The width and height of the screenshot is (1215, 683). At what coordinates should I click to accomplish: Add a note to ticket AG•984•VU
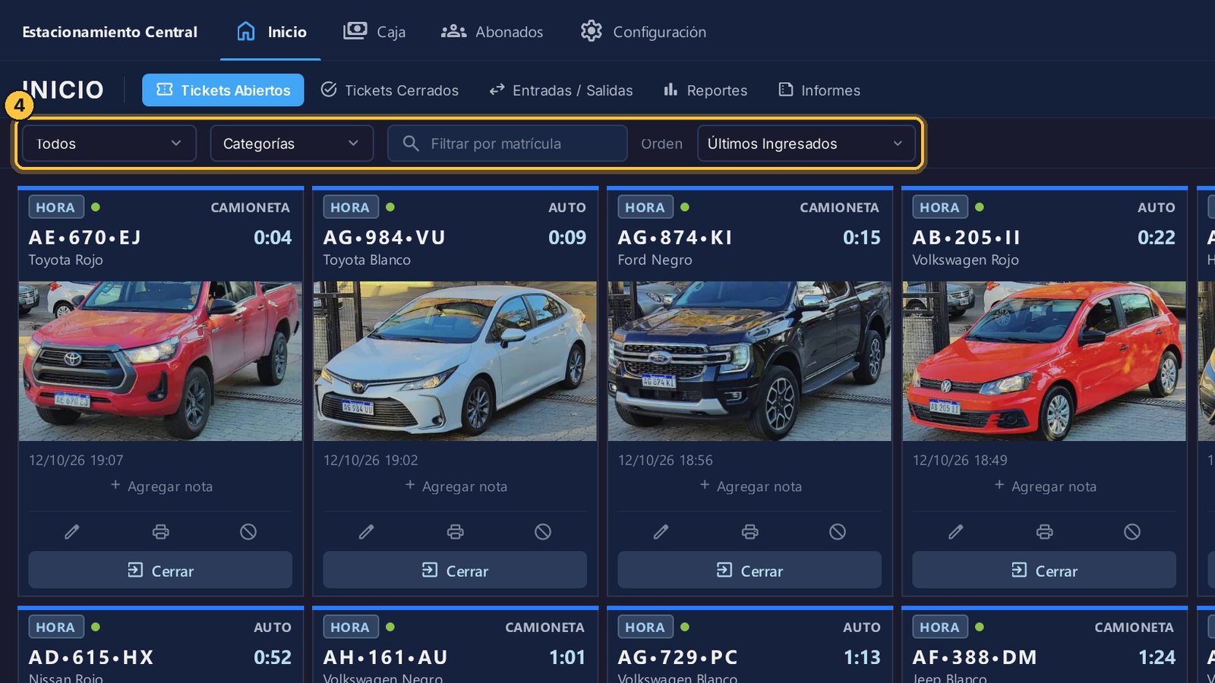coord(456,486)
